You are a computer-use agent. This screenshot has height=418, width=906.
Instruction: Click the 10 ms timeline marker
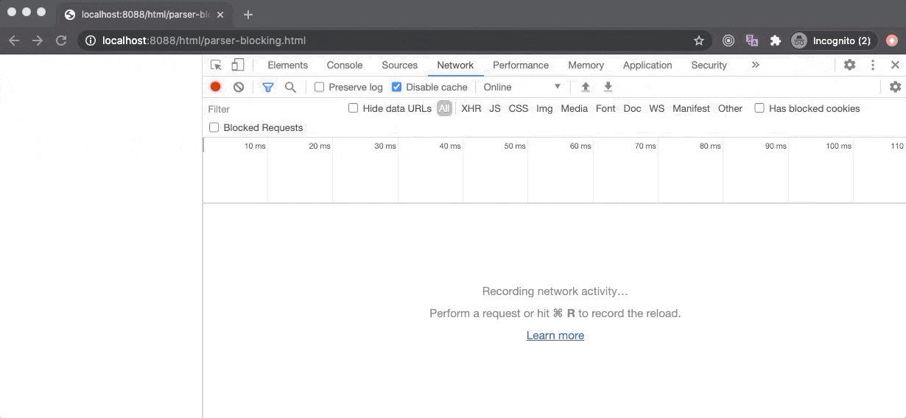255,146
